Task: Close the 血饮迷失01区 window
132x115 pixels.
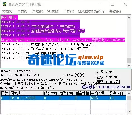Action: click(125, 4)
